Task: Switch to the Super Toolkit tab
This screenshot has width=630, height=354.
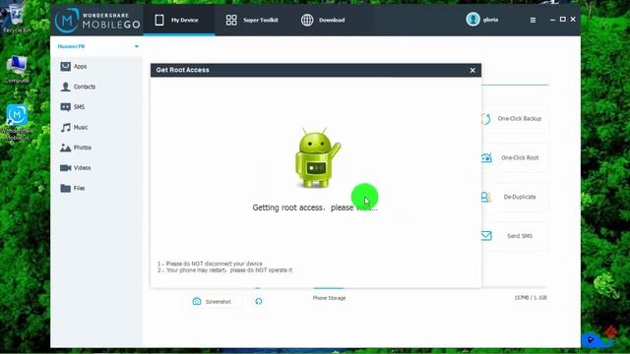Action: coord(252,20)
